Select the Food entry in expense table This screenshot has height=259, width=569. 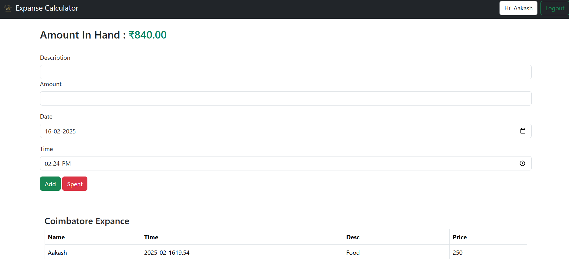tap(353, 253)
